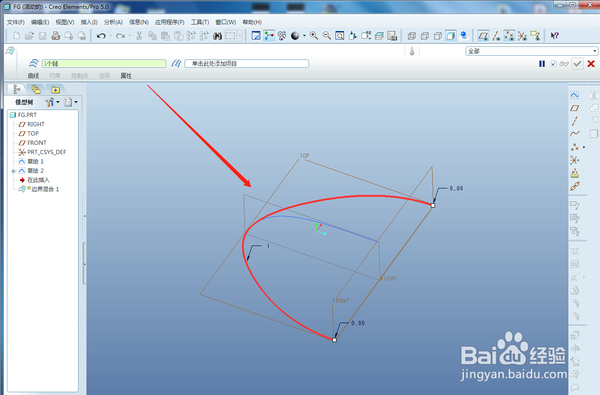The width and height of the screenshot is (600, 395).
Task: Switch to wireframe display style
Action: point(412,36)
